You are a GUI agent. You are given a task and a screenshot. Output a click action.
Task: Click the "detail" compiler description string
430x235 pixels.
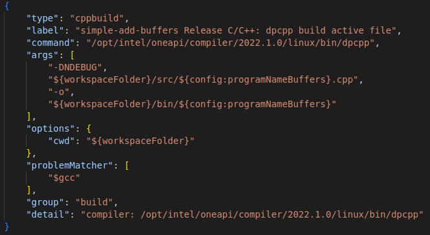[252, 214]
